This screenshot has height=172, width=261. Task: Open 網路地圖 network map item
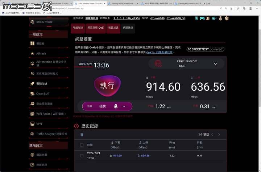[49, 155]
